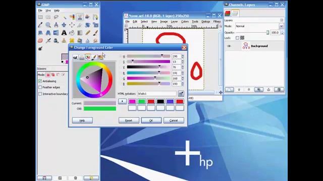Select the Move tool
This screenshot has width=323, height=181.
click(x=64, y=25)
